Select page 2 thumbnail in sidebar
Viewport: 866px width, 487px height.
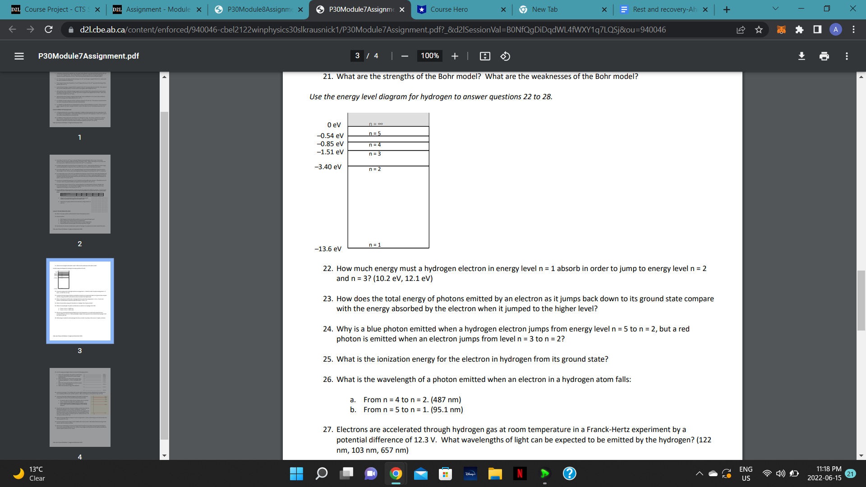click(80, 194)
